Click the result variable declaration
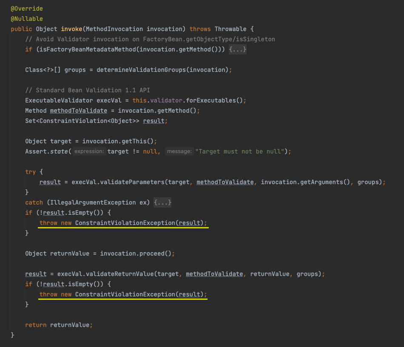This screenshot has width=404, height=347. [154, 121]
